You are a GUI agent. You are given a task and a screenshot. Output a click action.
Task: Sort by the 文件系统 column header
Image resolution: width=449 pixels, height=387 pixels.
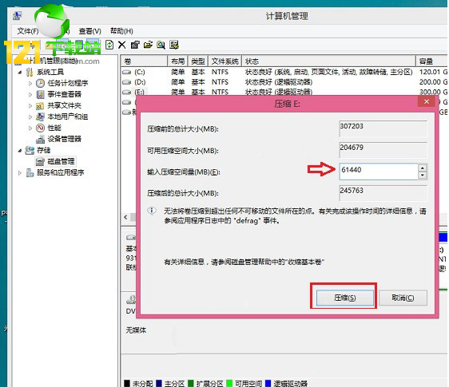click(225, 61)
